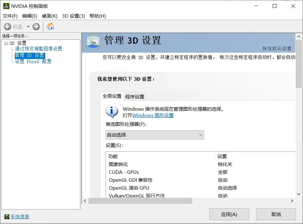Image resolution: width=303 pixels, height=224 pixels.
Task: Click the blue info bubble icon
Action: 112,112
